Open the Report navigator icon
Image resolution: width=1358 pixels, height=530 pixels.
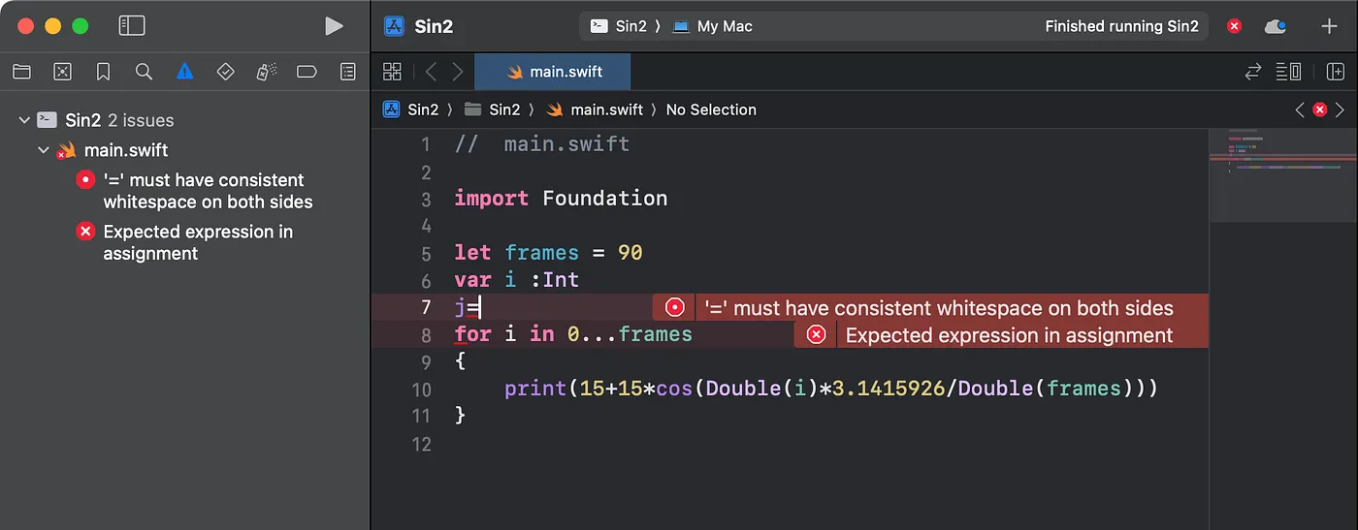(x=347, y=72)
